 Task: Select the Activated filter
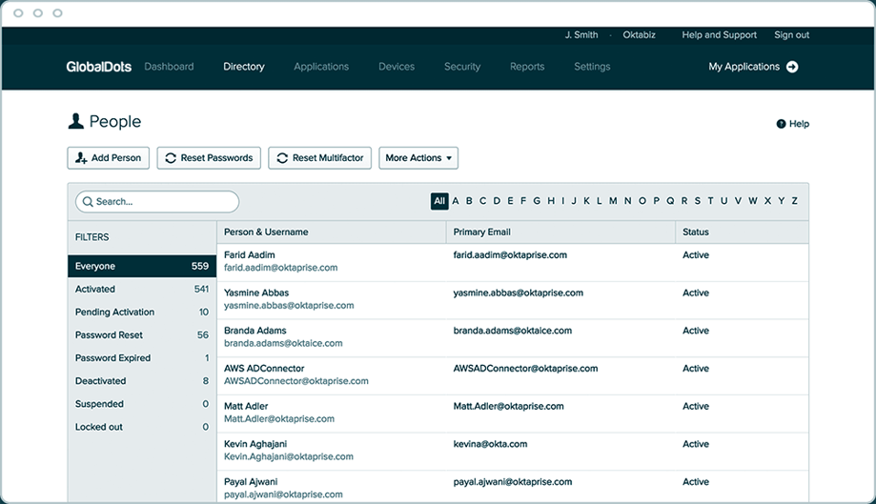tap(142, 289)
